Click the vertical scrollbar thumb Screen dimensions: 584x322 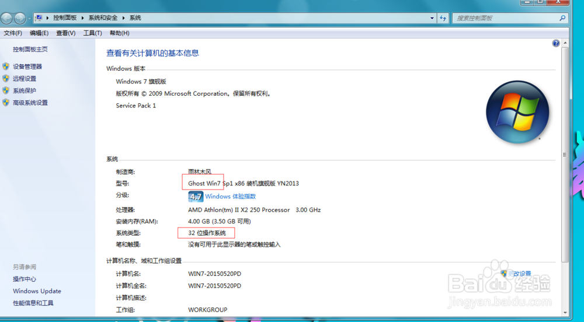pos(565,155)
